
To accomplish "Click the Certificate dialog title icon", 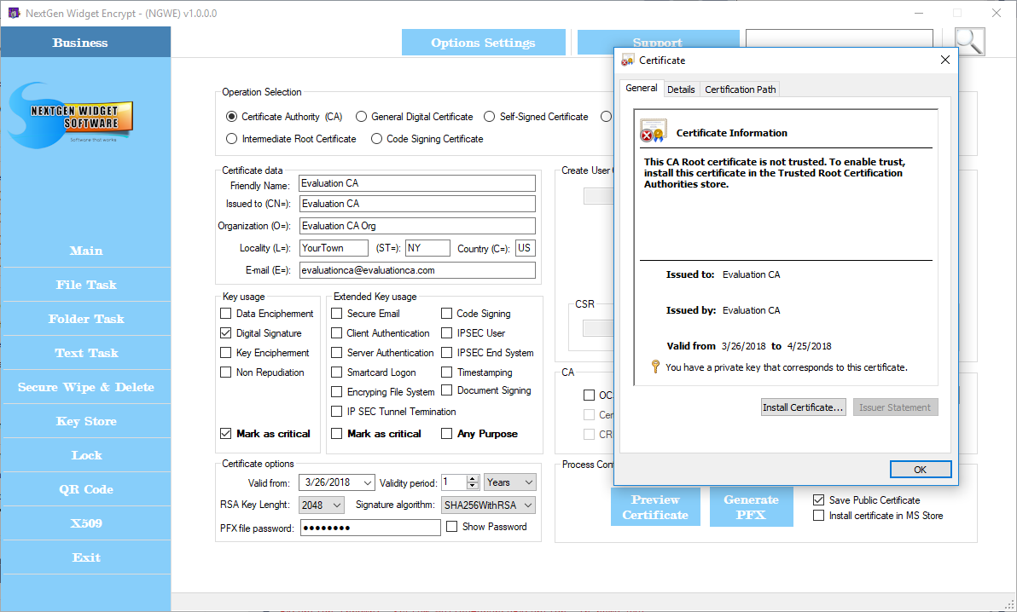I will pos(627,61).
